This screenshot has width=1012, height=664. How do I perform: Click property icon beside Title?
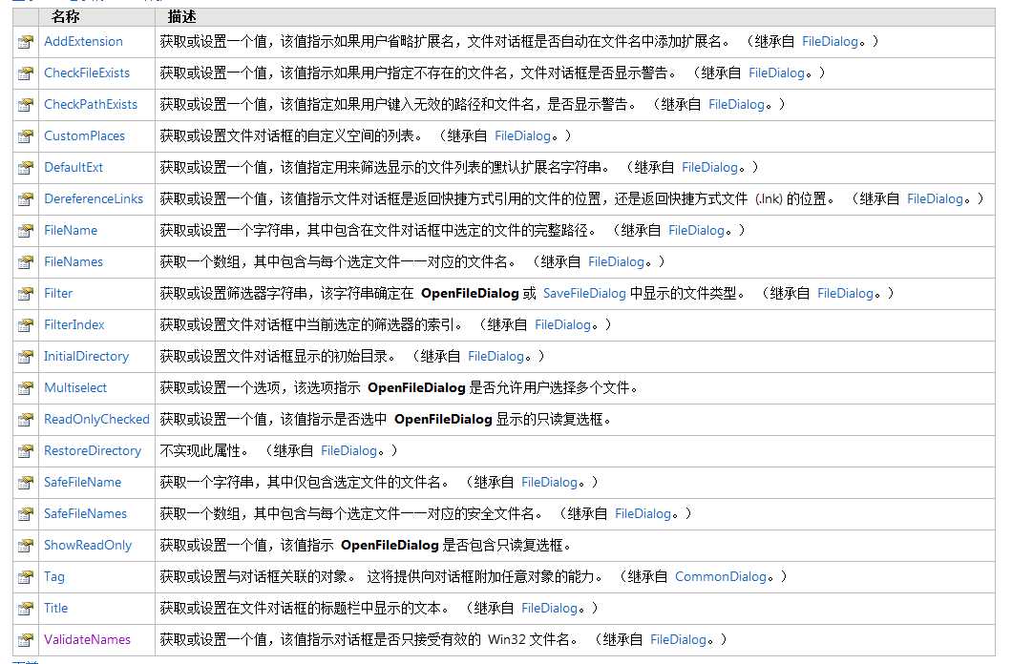pyautogui.click(x=25, y=611)
